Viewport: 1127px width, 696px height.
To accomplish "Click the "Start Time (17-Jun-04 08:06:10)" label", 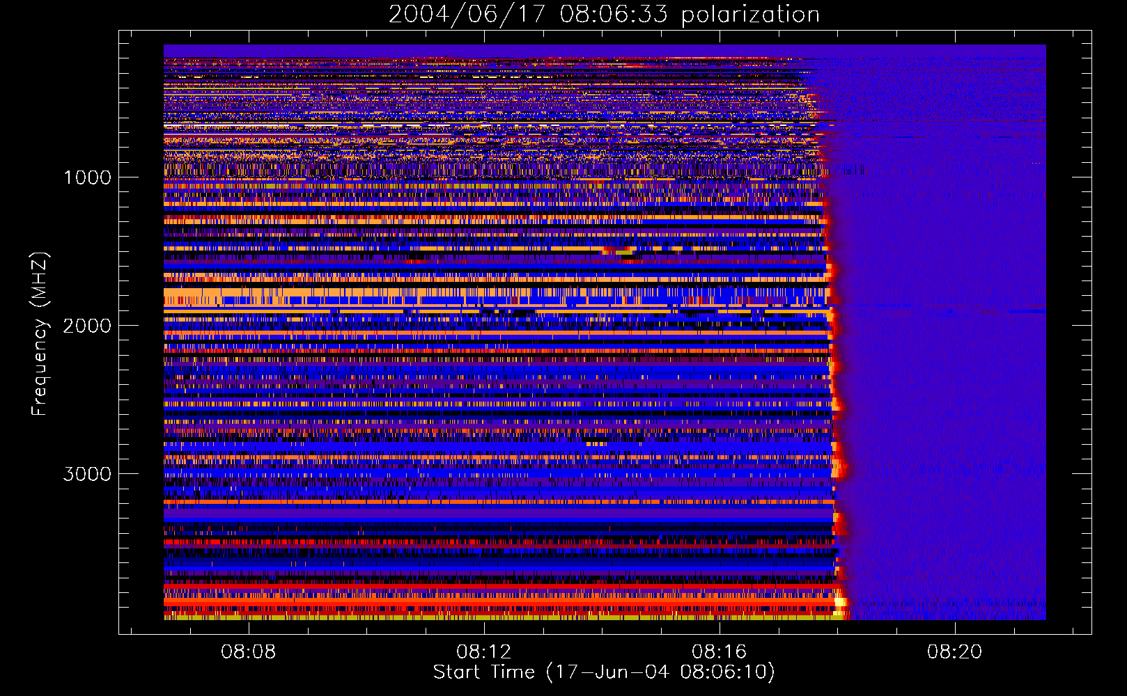I will click(604, 672).
